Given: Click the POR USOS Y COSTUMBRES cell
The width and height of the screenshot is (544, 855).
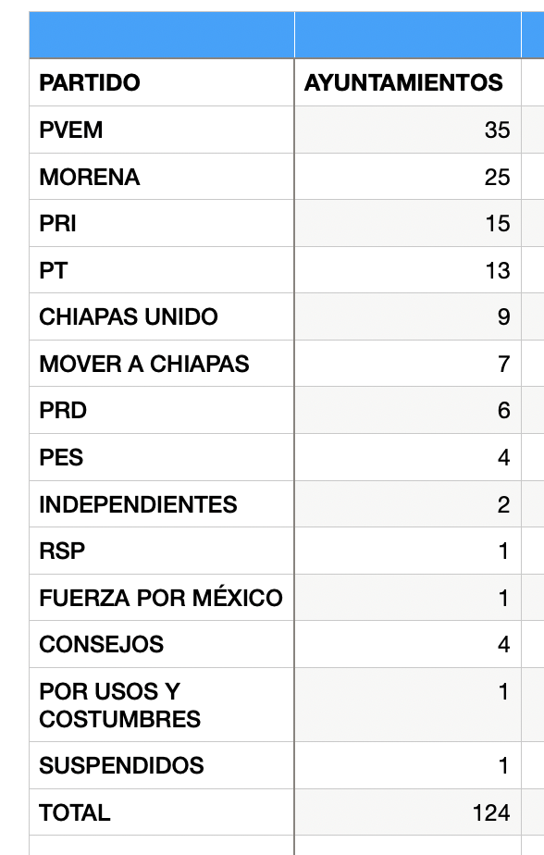Looking at the screenshot, I should coord(161,704).
